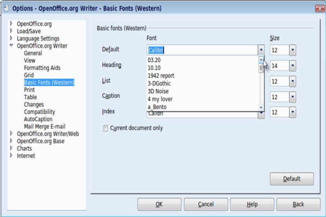The image size is (326, 217).
Task: Select Language Settings label in tree
Action: [38, 39]
